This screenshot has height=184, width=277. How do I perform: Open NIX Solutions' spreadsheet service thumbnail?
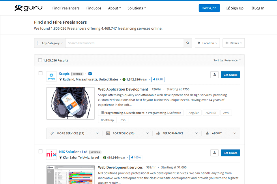tap(70, 175)
